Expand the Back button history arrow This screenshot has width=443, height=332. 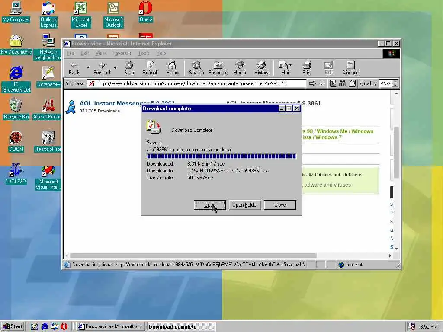coord(88,68)
